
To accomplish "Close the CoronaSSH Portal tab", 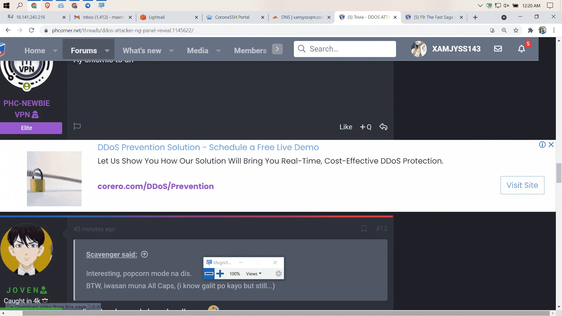I will (263, 17).
